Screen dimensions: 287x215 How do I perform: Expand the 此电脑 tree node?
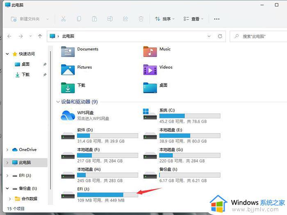point(7,163)
